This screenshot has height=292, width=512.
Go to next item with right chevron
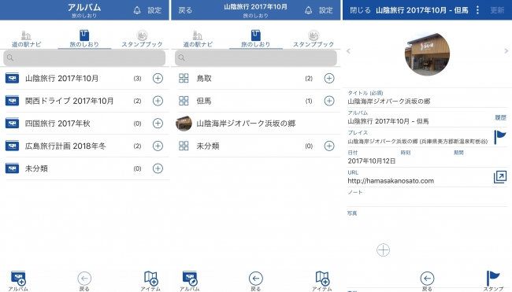[x=506, y=51]
